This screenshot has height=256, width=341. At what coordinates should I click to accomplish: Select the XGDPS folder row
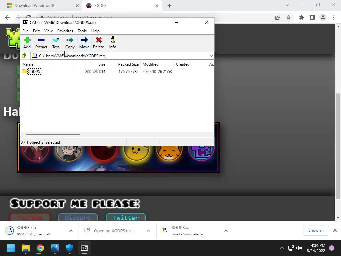coord(118,72)
